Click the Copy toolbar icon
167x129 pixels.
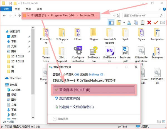pos(136,23)
